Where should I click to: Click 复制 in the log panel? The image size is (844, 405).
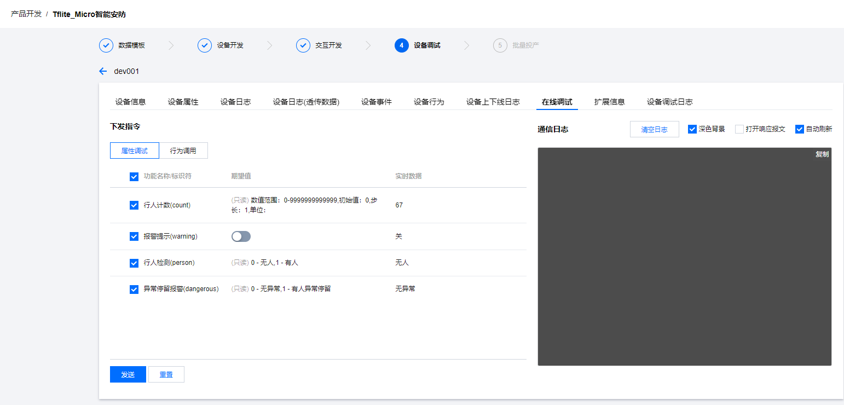(822, 154)
